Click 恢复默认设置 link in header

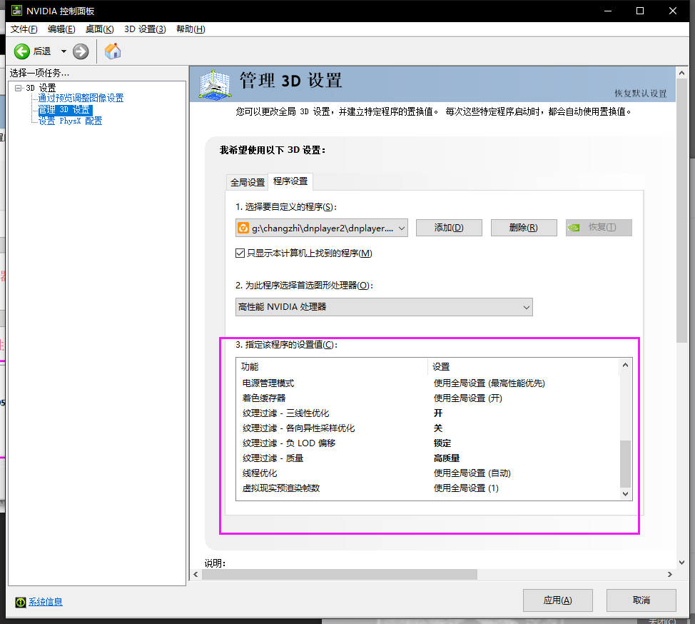[x=640, y=94]
